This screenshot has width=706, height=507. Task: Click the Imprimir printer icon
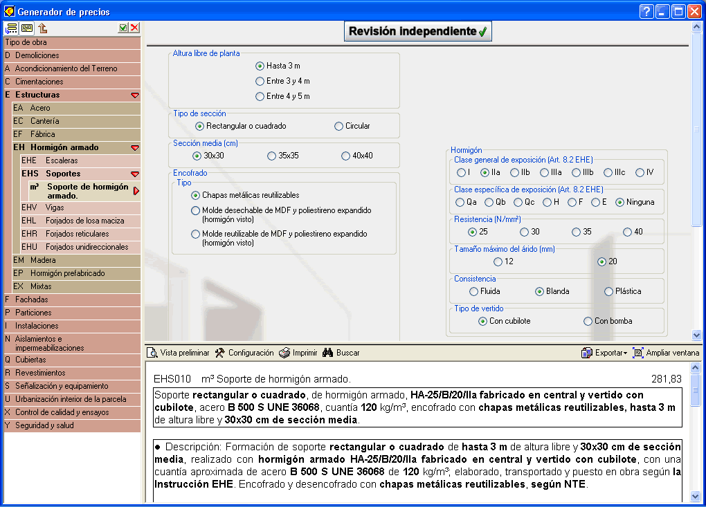coord(298,353)
